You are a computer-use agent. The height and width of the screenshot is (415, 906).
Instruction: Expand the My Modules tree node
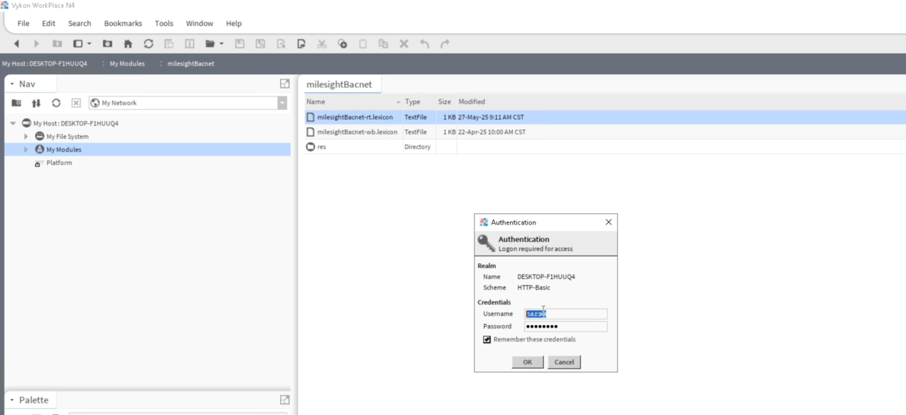(25, 150)
